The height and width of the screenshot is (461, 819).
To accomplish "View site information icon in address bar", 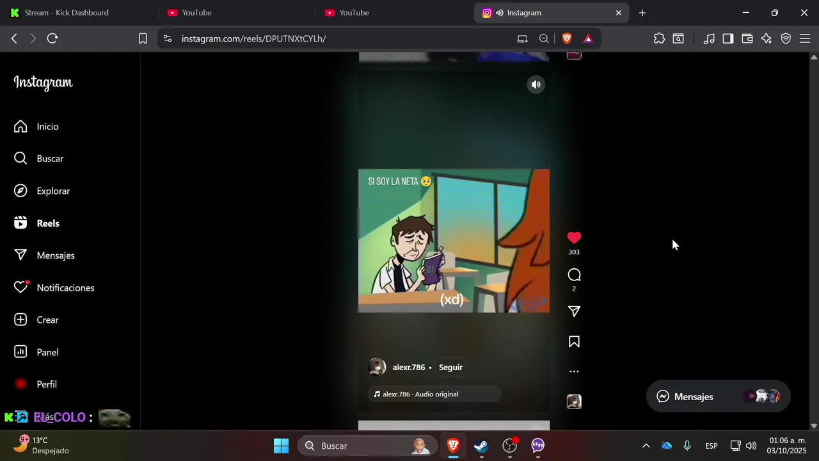I will [168, 38].
